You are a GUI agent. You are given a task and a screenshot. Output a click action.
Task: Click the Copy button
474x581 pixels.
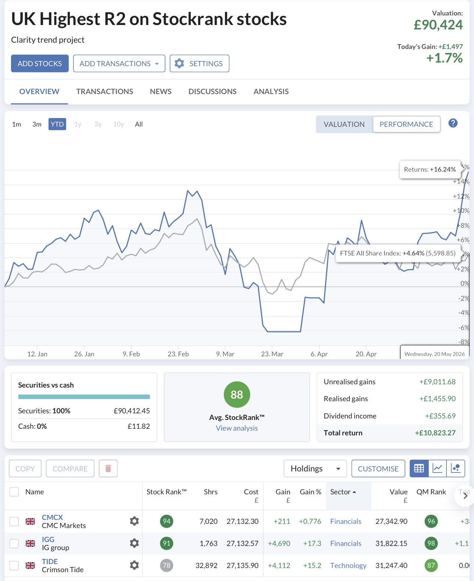(x=25, y=468)
